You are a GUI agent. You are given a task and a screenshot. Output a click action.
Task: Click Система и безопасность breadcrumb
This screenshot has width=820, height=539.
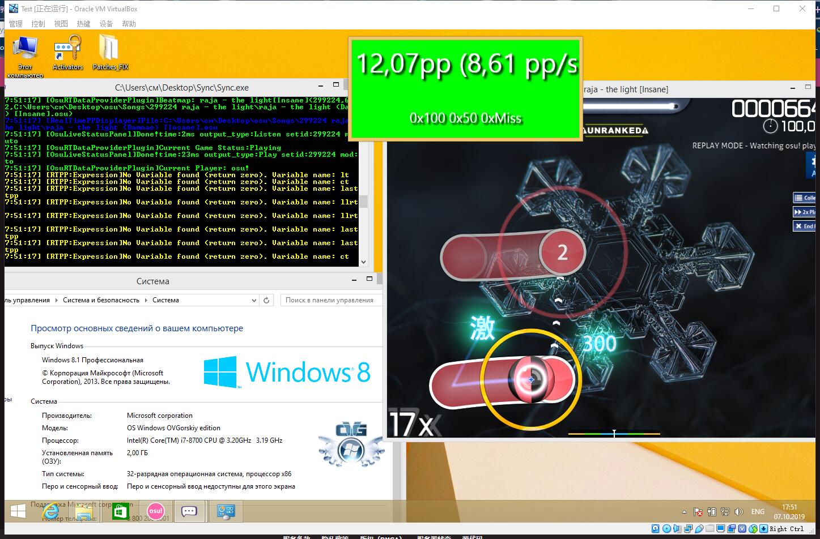coord(101,300)
